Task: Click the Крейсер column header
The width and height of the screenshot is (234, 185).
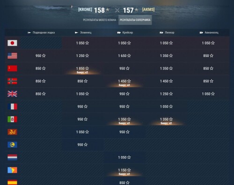Action: coord(125,33)
